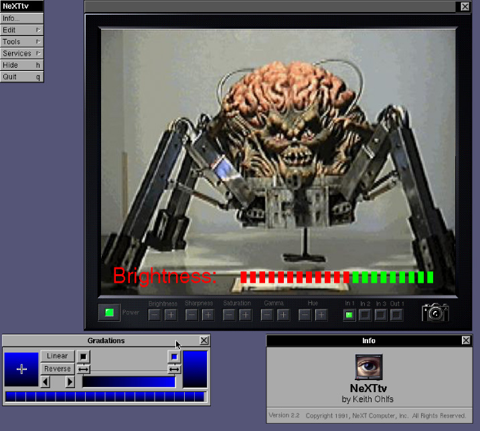Capture a snapshot with the camera icon
The width and height of the screenshot is (480, 431).
click(435, 312)
